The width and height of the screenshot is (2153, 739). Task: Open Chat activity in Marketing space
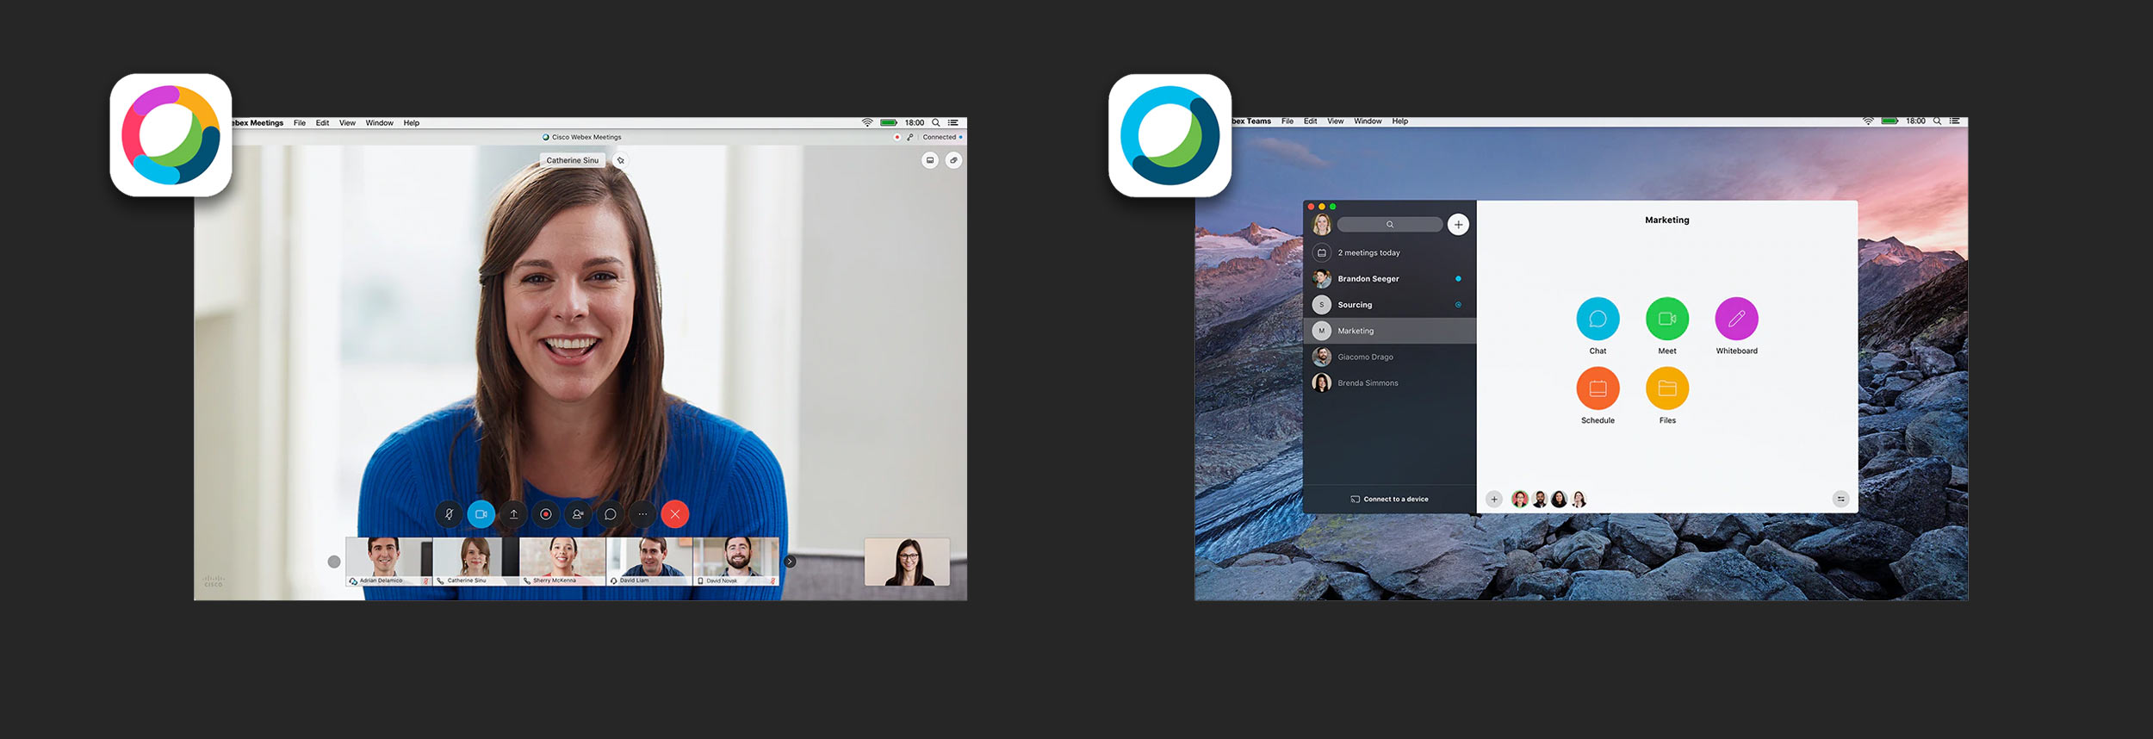pyautogui.click(x=1598, y=319)
